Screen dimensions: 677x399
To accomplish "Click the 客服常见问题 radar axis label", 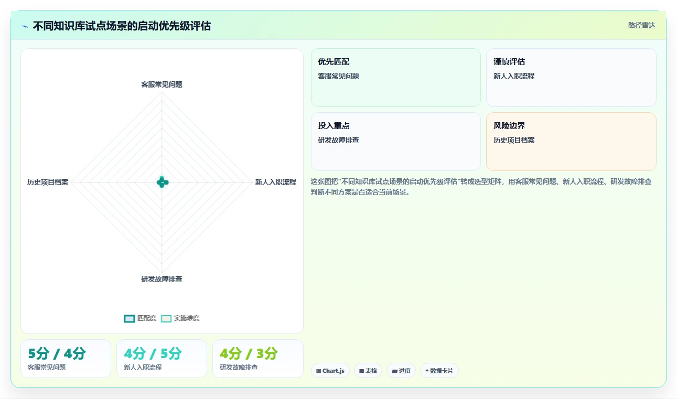I will click(x=162, y=84).
